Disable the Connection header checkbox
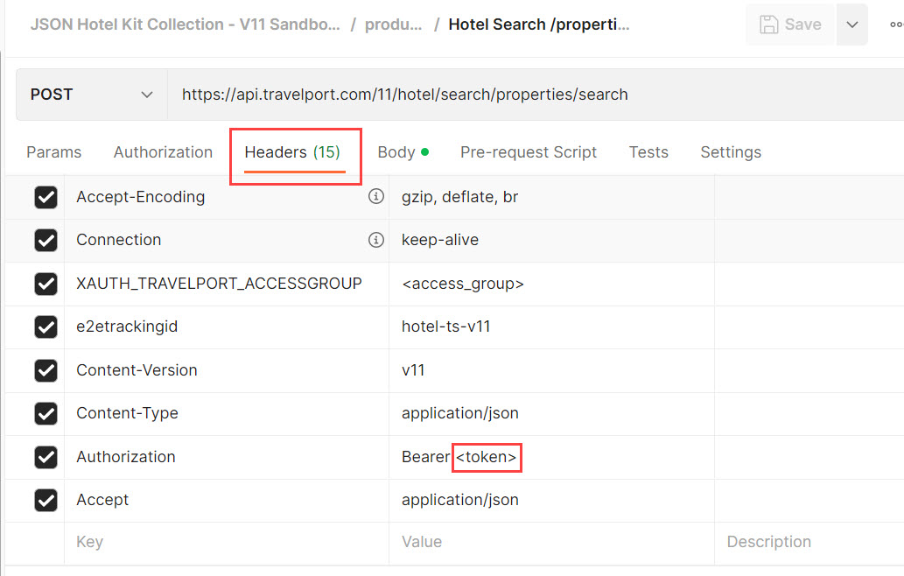 [x=46, y=241]
